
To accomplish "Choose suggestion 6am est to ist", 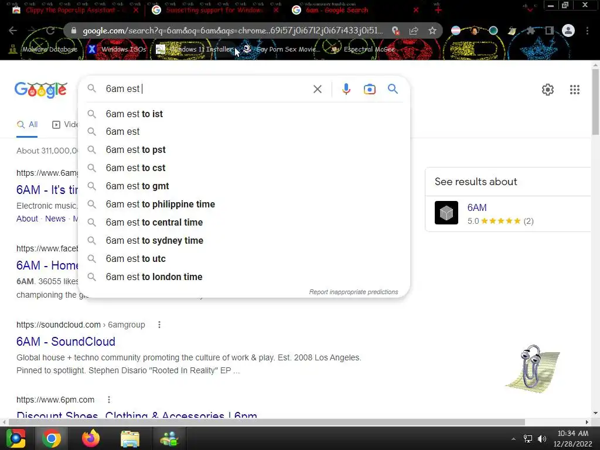I will click(x=244, y=114).
